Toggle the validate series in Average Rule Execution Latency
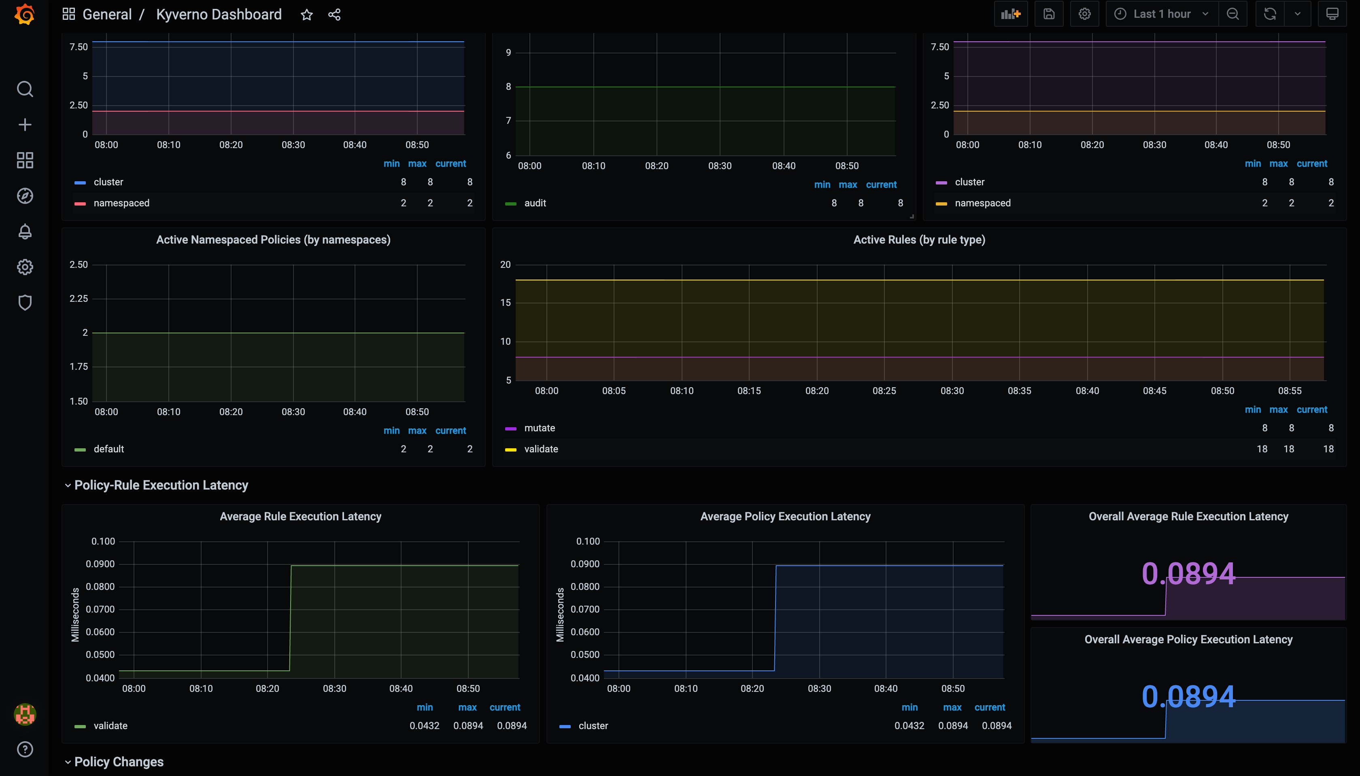 (111, 725)
